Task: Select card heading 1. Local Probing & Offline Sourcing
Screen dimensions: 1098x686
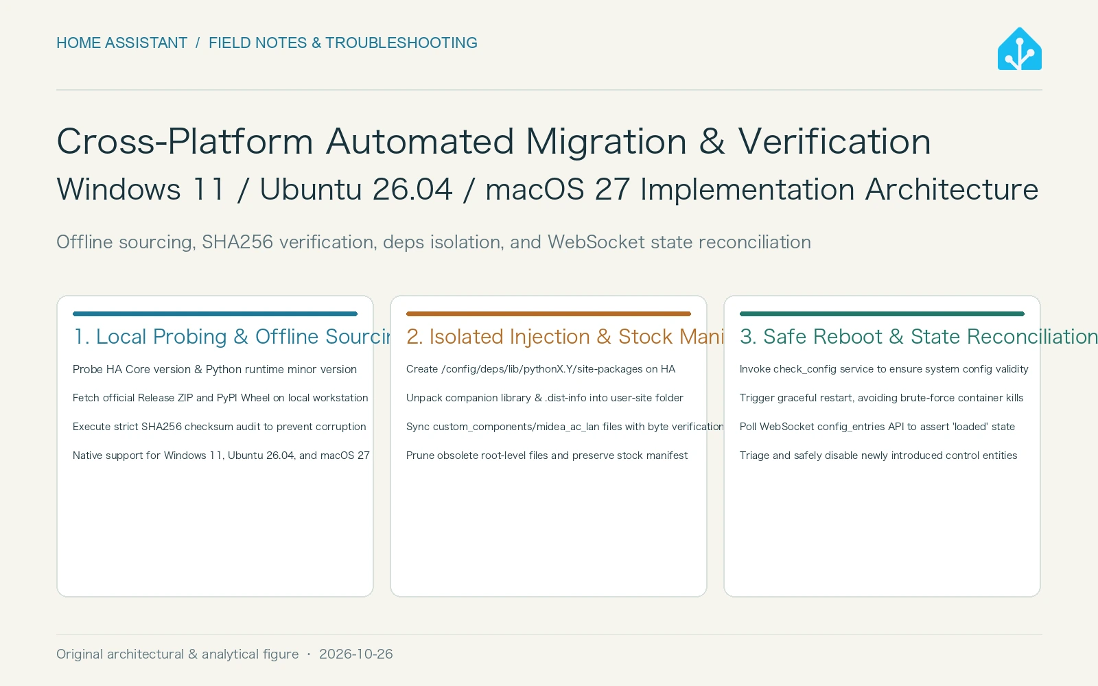Action: click(x=232, y=336)
